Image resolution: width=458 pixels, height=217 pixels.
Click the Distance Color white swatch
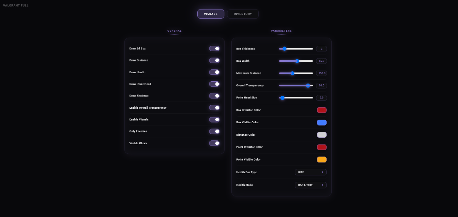point(321,135)
